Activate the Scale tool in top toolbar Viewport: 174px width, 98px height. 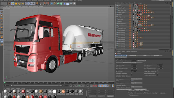pyautogui.click(x=16, y=4)
